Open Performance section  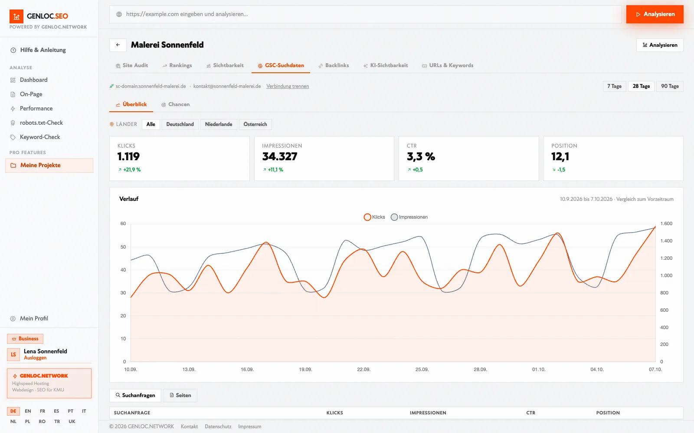pyautogui.click(x=36, y=109)
